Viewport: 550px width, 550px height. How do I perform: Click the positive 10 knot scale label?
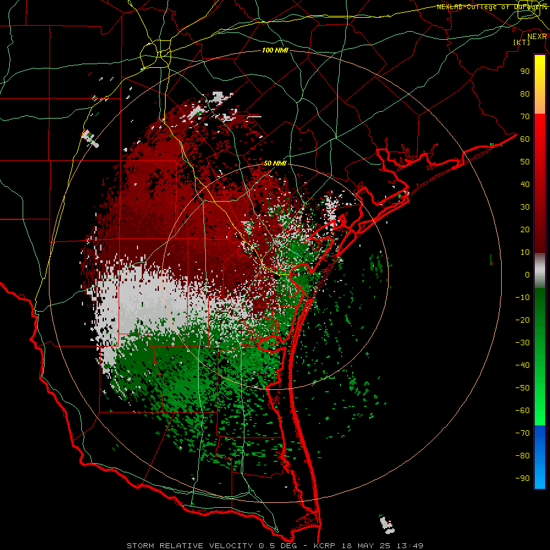click(525, 252)
